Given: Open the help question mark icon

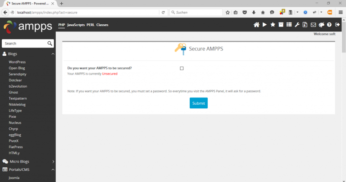Looking at the screenshot, I should pos(329,25).
